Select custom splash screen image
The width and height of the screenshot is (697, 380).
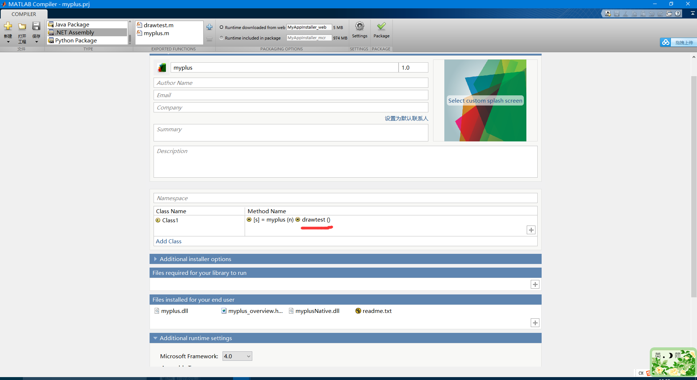[x=485, y=100]
